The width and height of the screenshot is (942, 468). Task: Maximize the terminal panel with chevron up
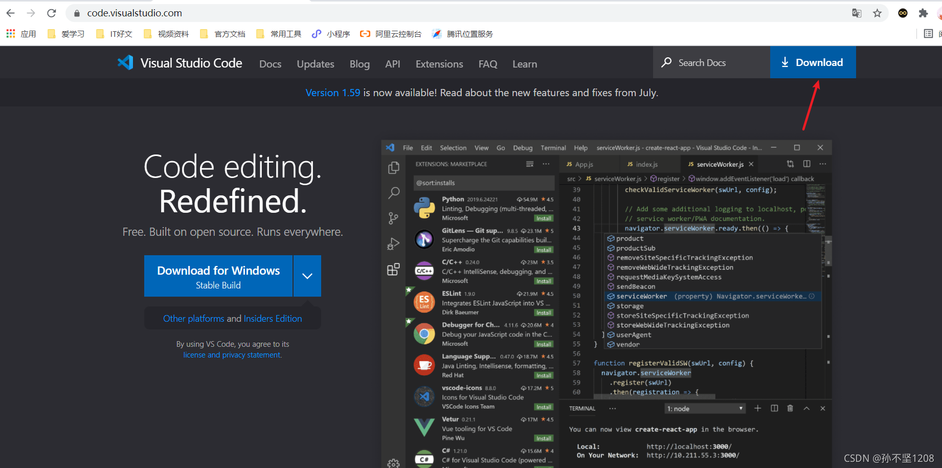pos(806,408)
